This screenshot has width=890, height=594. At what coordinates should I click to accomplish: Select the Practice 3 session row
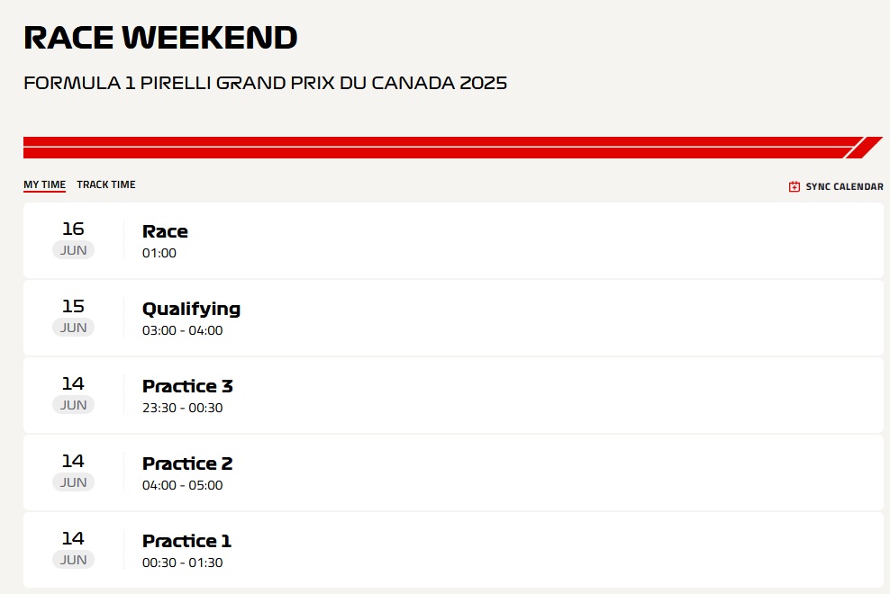[453, 395]
